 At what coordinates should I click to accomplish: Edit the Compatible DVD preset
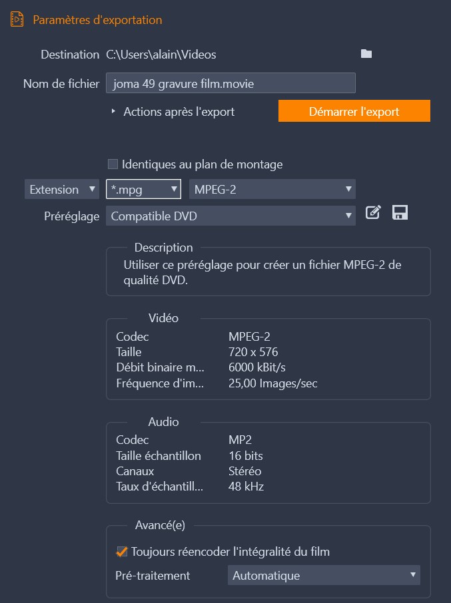pyautogui.click(x=374, y=213)
